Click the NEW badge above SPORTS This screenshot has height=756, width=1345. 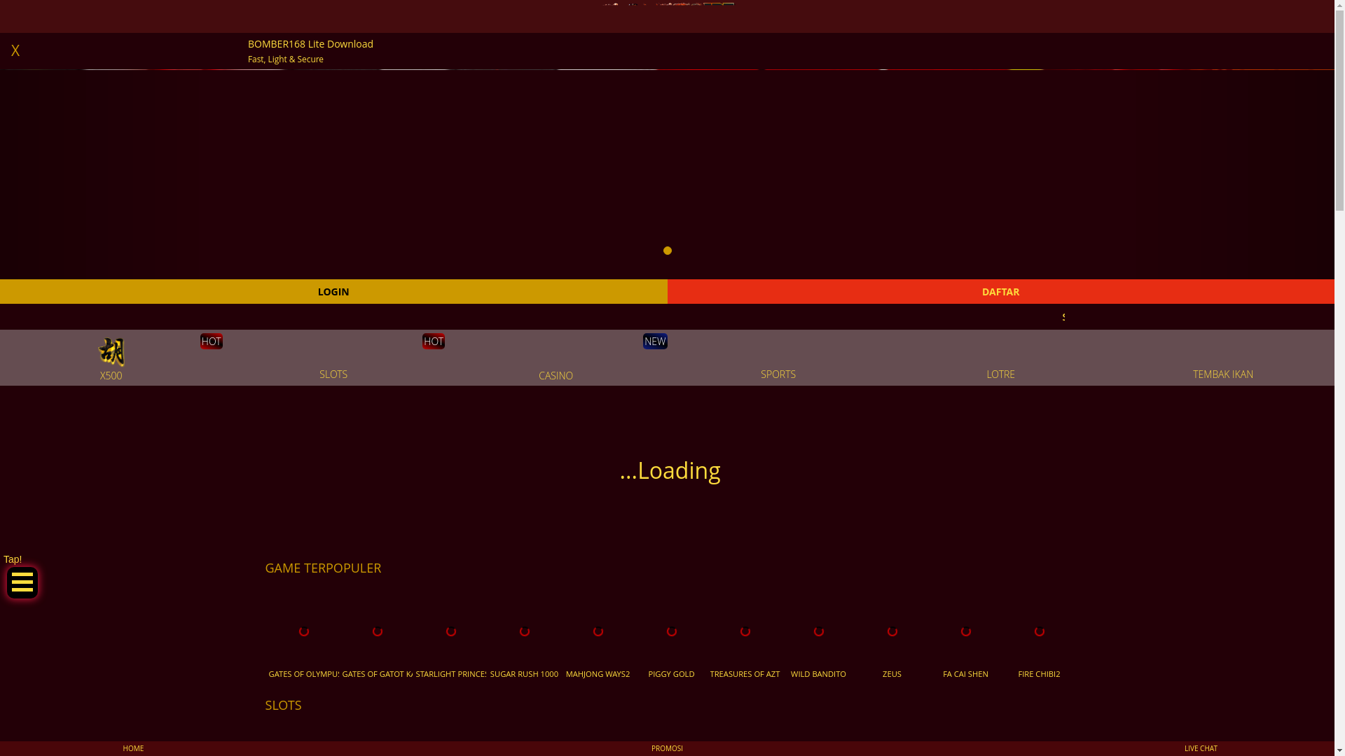pos(655,341)
